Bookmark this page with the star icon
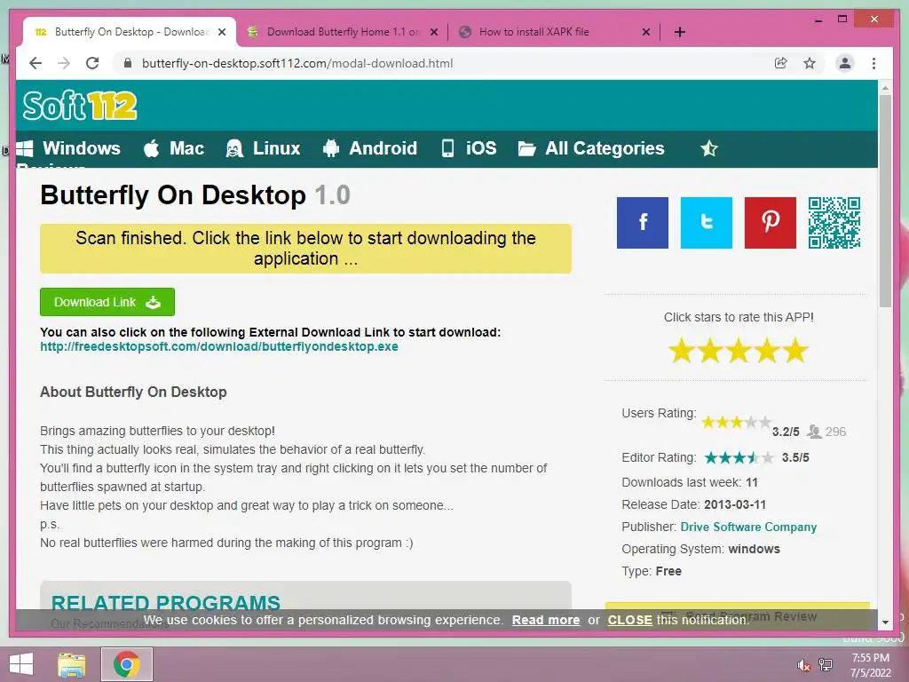Image resolution: width=909 pixels, height=682 pixels. [810, 63]
